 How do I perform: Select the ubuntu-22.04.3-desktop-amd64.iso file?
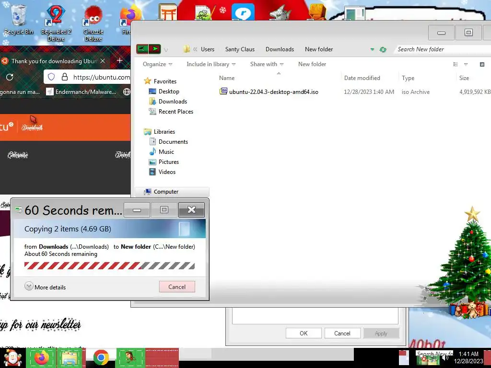point(273,92)
